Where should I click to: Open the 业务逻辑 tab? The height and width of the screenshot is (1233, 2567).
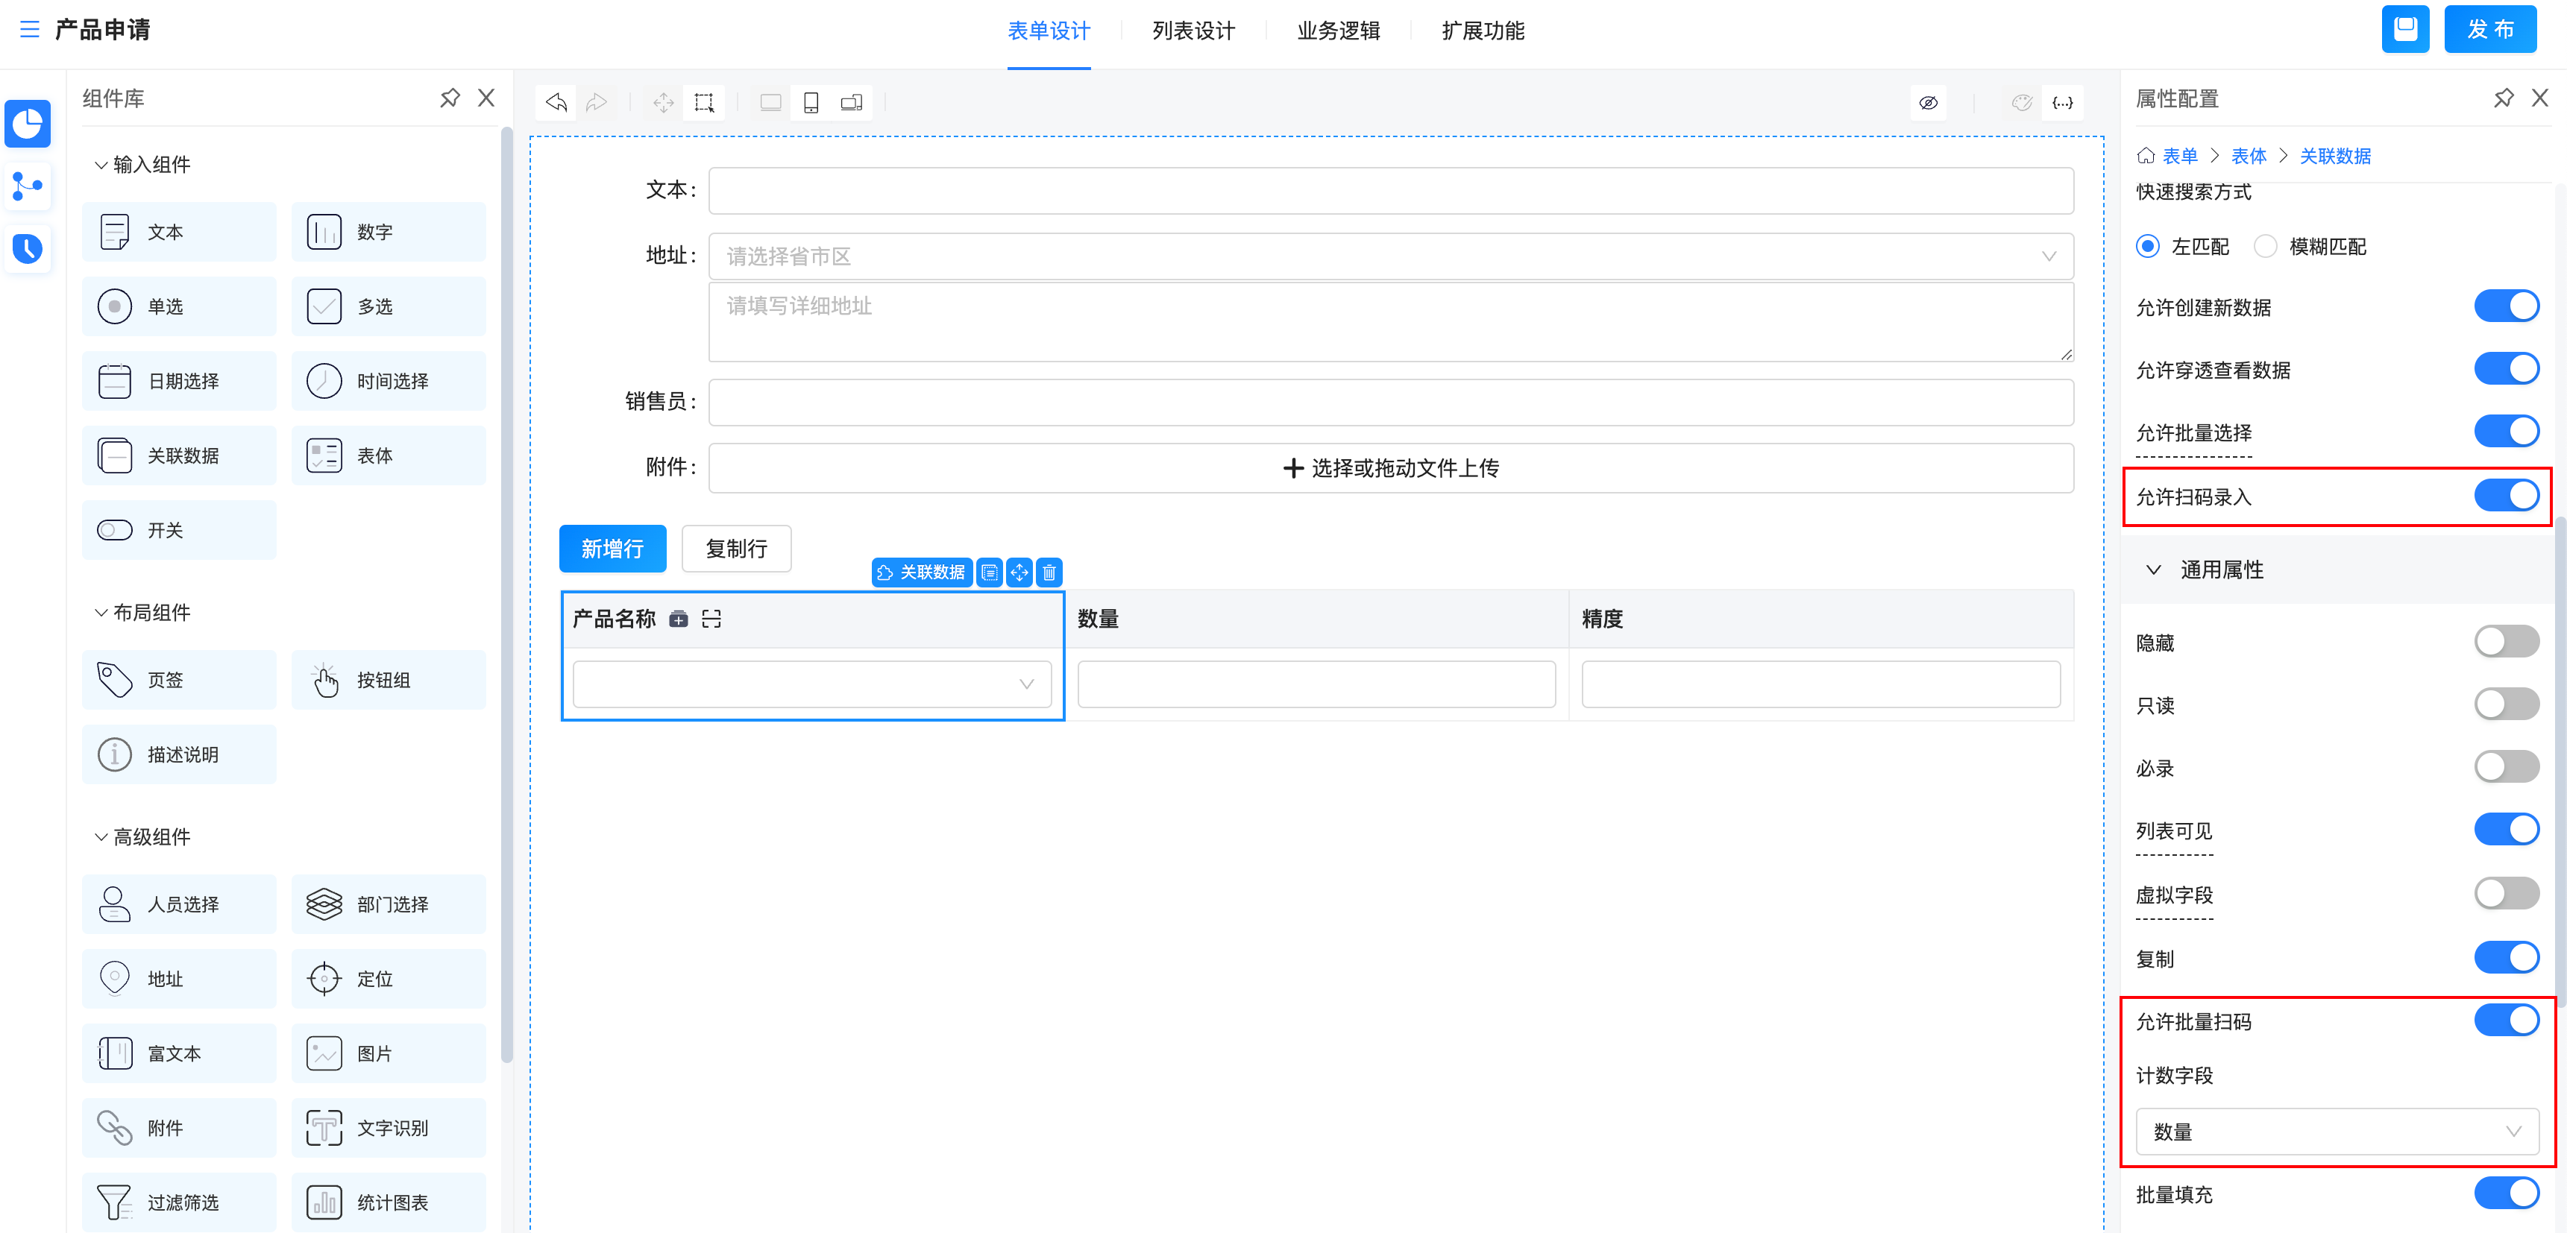click(x=1337, y=31)
